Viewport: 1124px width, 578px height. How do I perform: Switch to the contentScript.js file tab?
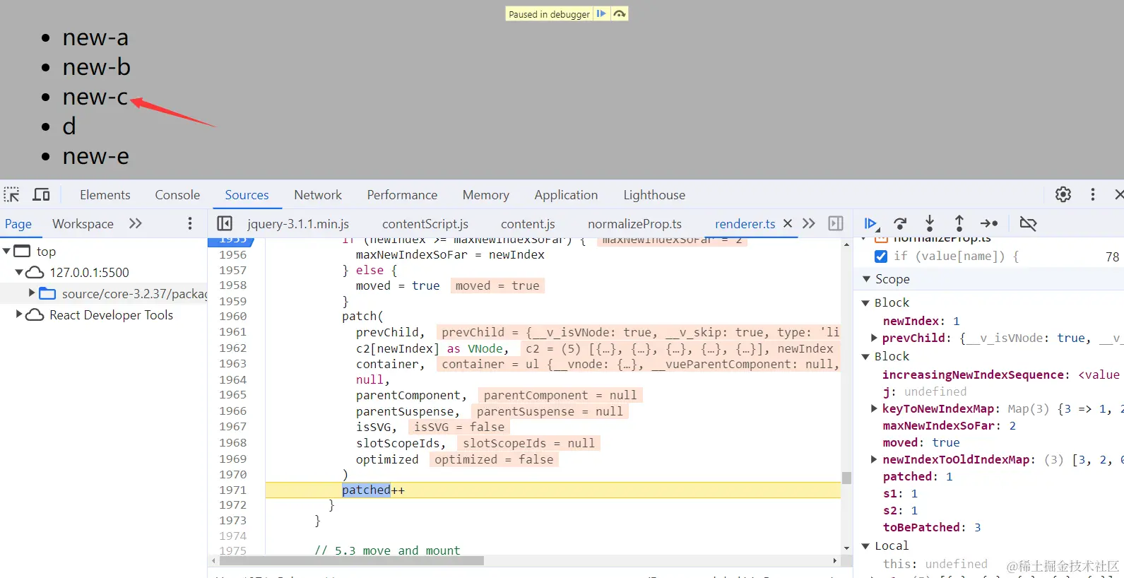[425, 223]
